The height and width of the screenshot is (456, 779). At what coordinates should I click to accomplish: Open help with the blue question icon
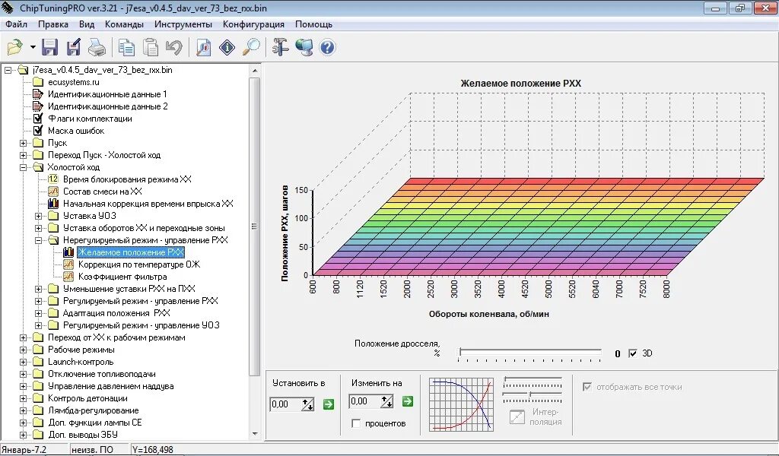[327, 48]
